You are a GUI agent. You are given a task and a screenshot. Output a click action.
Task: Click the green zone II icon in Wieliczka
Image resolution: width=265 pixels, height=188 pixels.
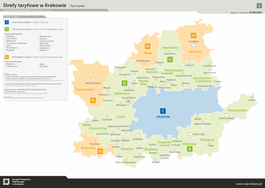point(189,149)
